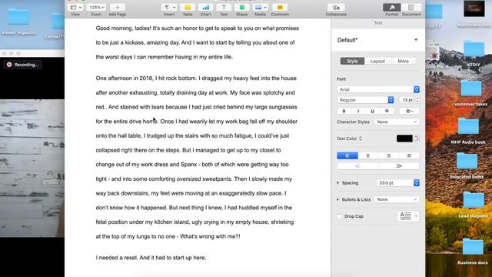
Task: Align text center
Action: pyautogui.click(x=367, y=155)
